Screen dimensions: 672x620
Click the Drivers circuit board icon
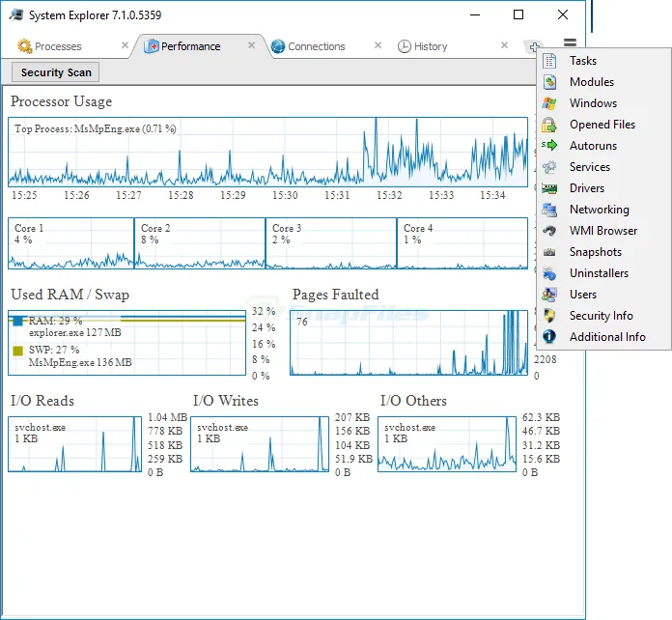[549, 188]
